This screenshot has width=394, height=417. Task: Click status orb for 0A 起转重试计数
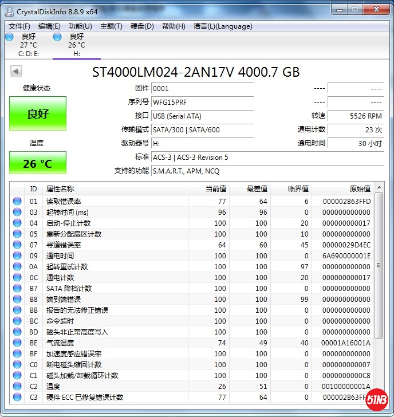point(17,266)
